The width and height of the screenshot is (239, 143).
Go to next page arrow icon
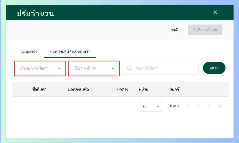pos(209,106)
